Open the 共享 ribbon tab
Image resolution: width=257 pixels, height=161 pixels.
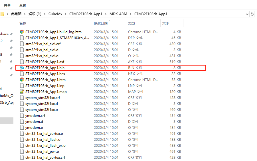[7, 5]
